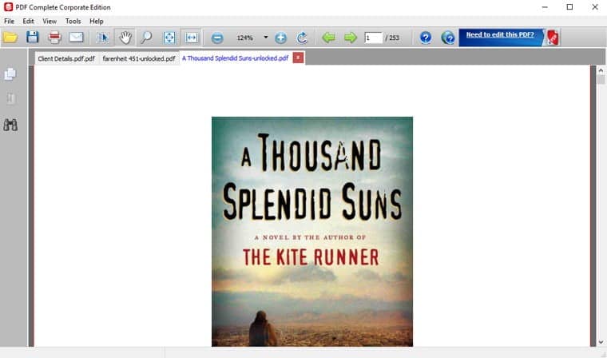The height and width of the screenshot is (358, 607).
Task: Toggle fit width view mode
Action: (x=192, y=38)
